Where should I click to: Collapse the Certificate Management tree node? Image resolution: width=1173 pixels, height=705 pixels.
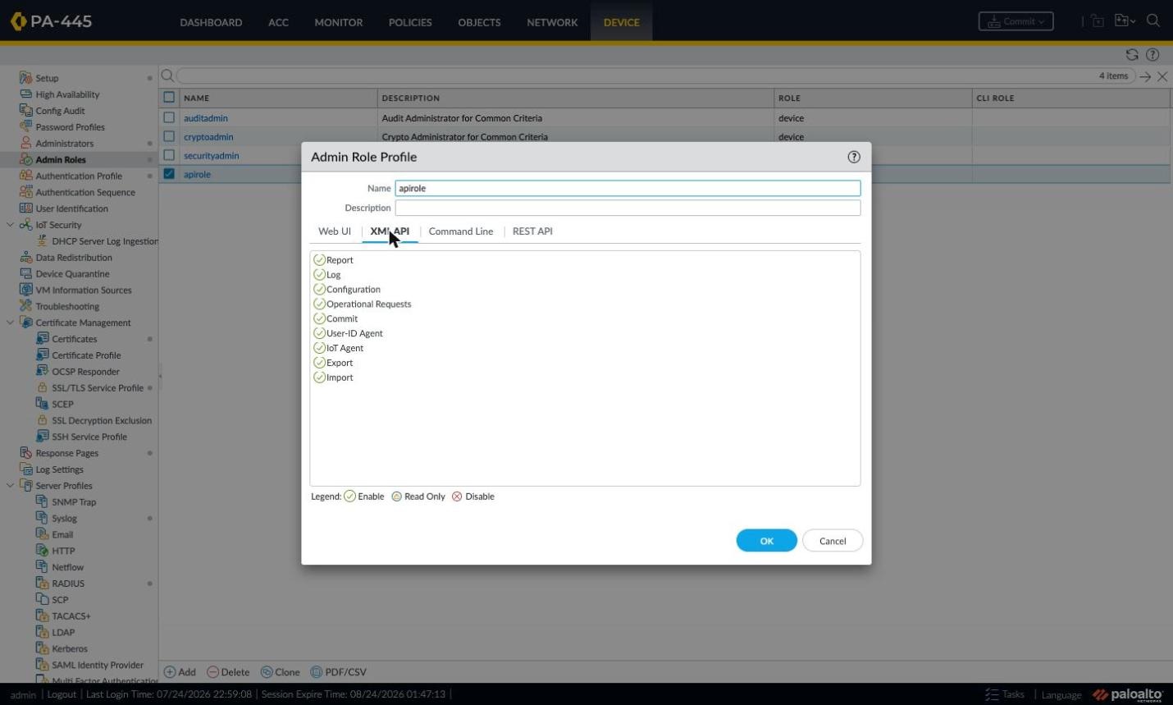click(x=10, y=323)
